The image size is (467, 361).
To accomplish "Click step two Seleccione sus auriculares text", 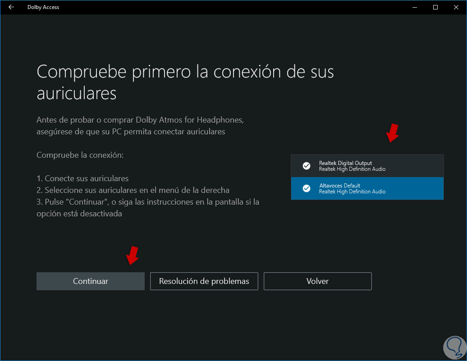I will click(x=133, y=190).
